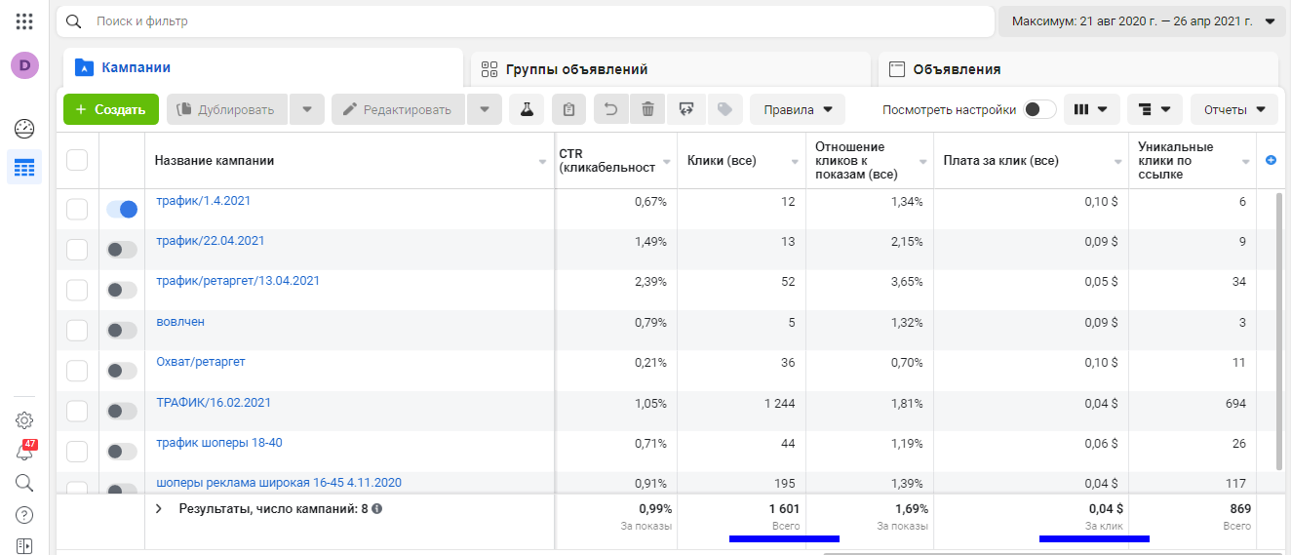
Task: Open the breakdown dropdown
Action: (x=1155, y=109)
